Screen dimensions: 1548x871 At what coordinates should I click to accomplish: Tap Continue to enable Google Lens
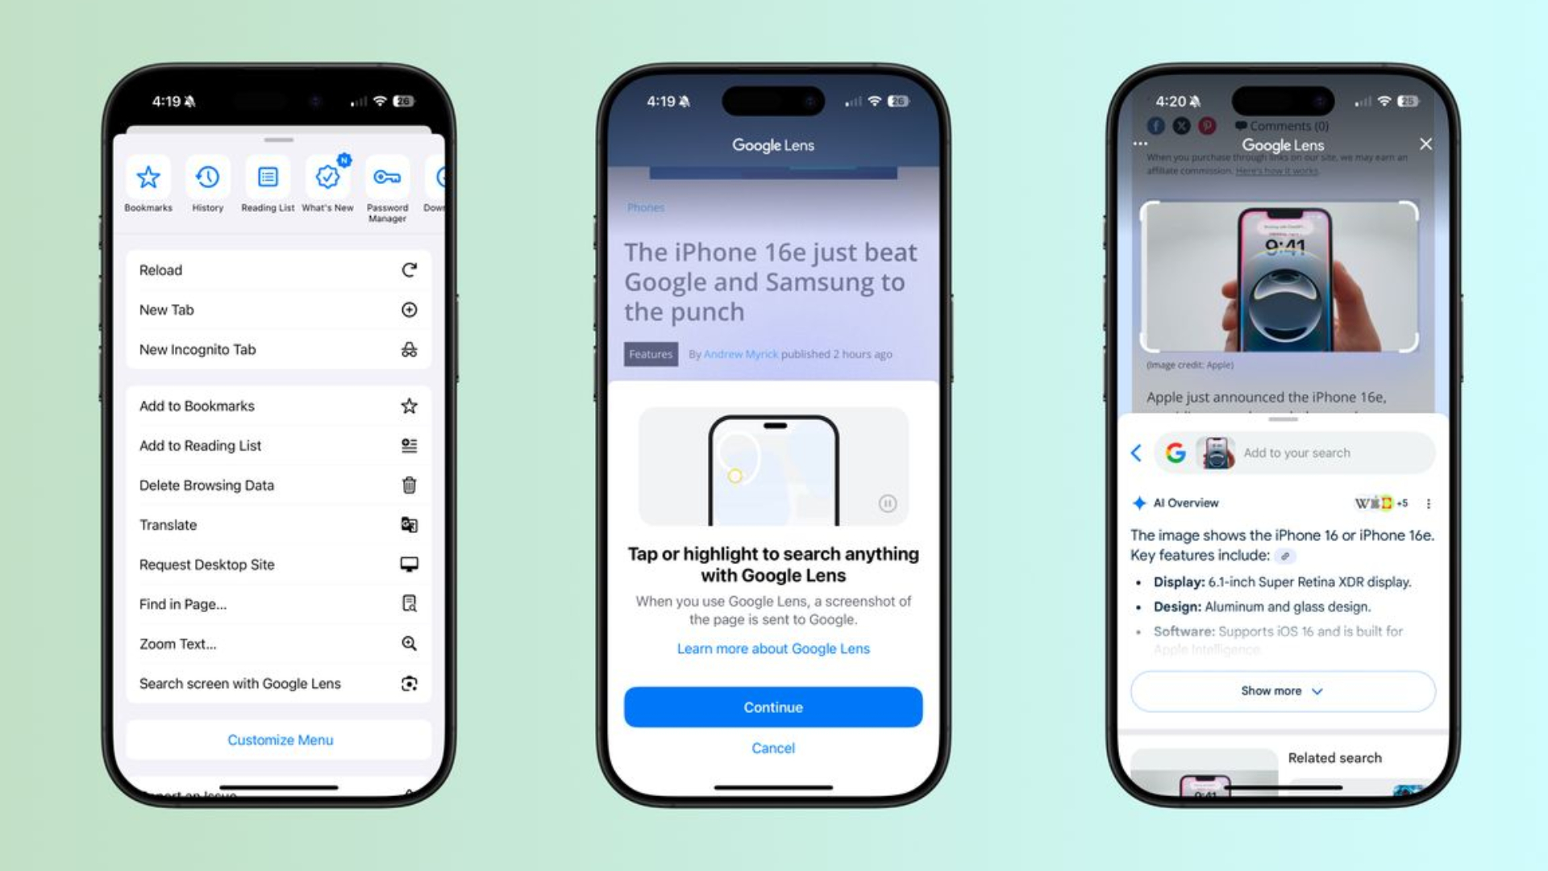pyautogui.click(x=773, y=706)
